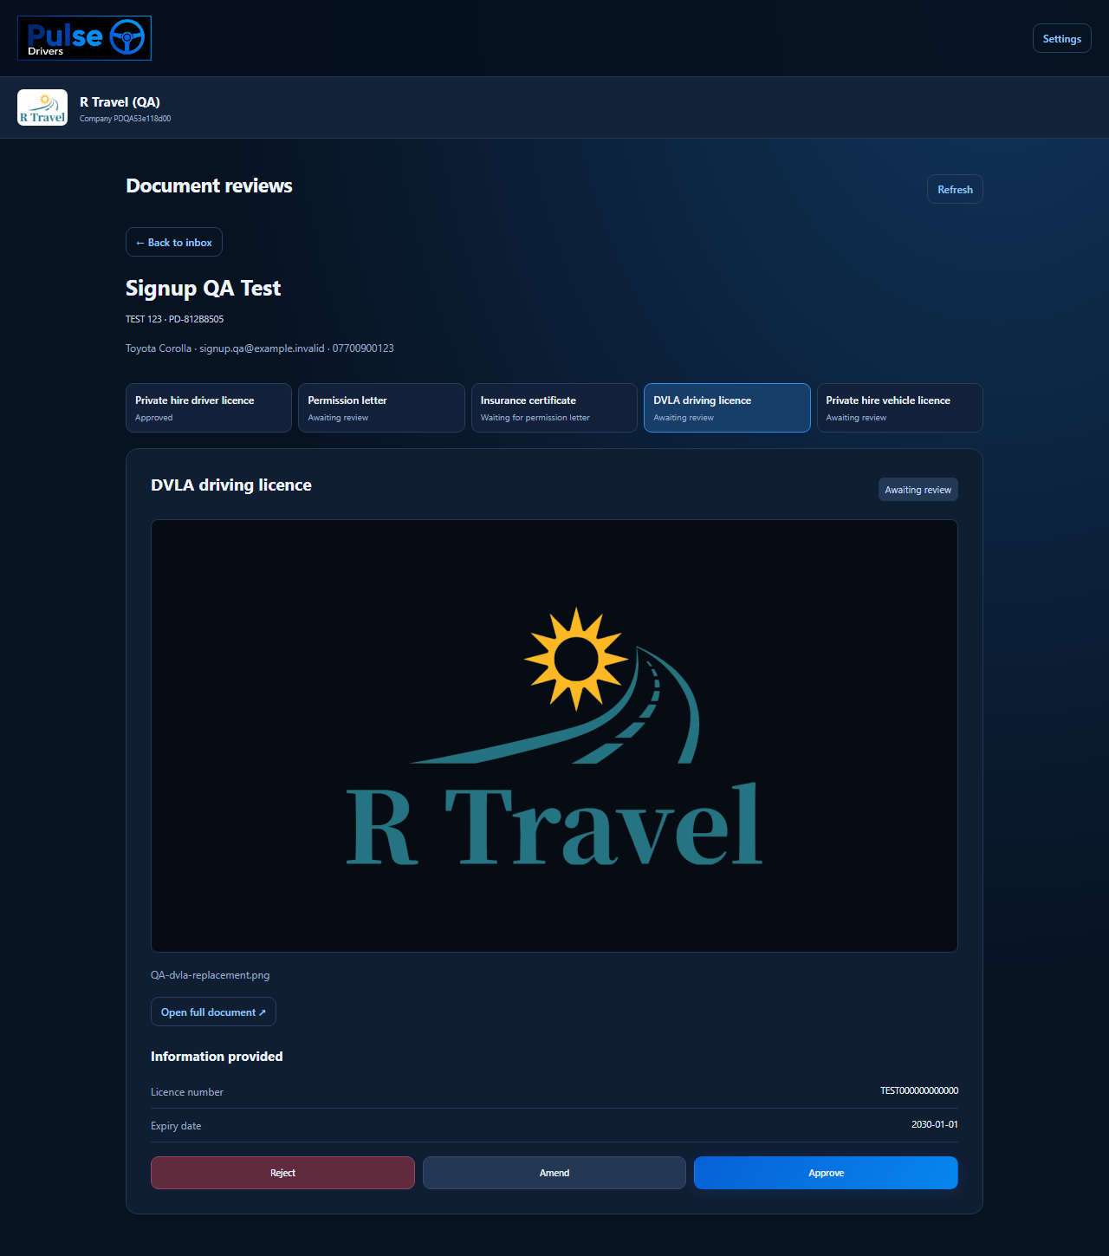Click the Document reviews page heading
Screen dimensions: 1109x1256
click(x=209, y=185)
